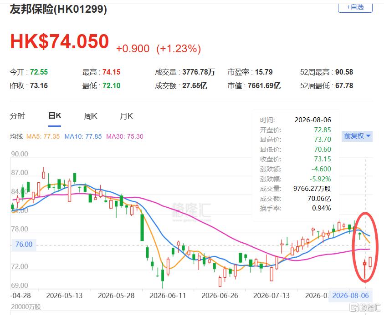The width and height of the screenshot is (384, 315).
Task: Click the MA10: 77.85 indicator label
Action: (83, 136)
